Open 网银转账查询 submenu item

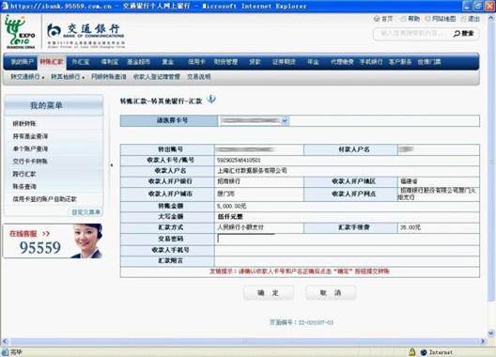pyautogui.click(x=109, y=77)
